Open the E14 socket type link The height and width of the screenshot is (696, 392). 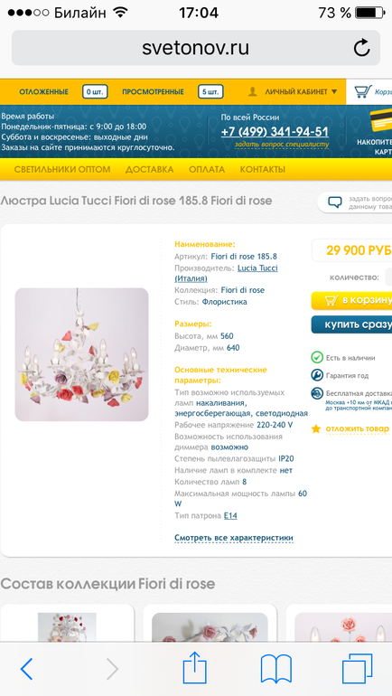[x=230, y=516]
